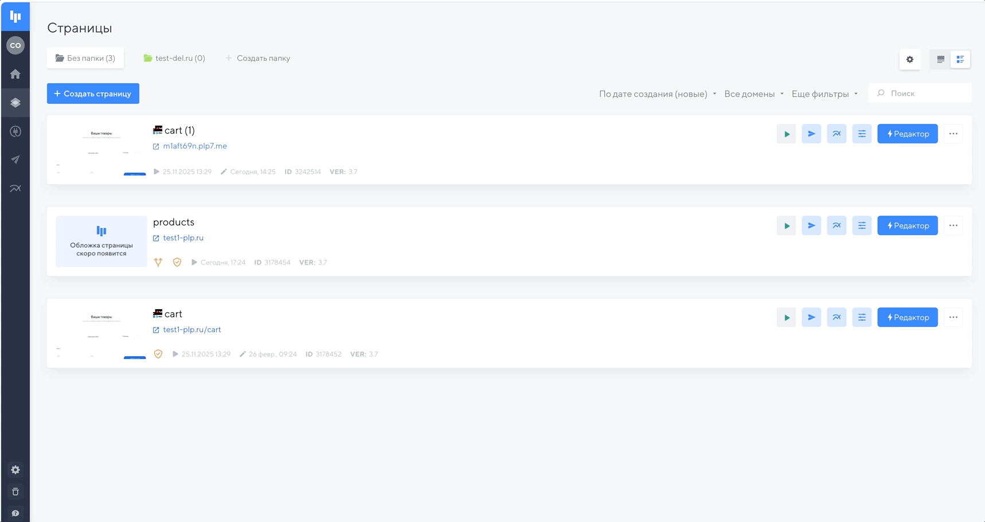Image resolution: width=985 pixels, height=522 pixels.
Task: Open more options for test1-plp.ru/cart page
Action: pos(953,317)
